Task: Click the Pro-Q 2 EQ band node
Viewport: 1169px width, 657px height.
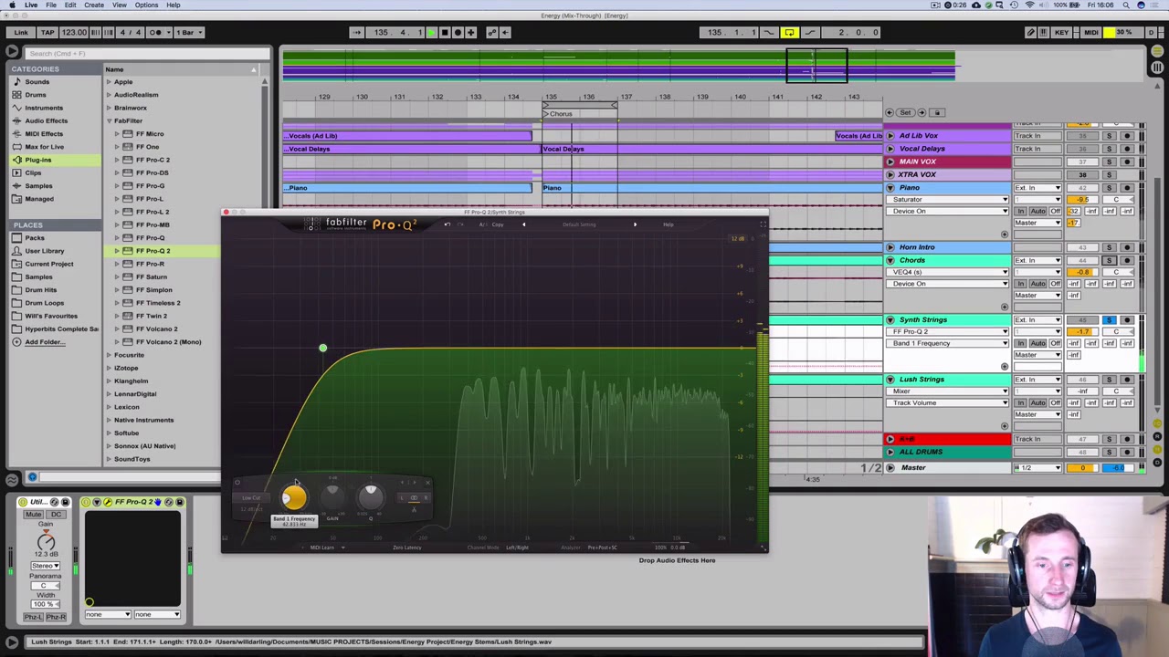Action: click(322, 349)
